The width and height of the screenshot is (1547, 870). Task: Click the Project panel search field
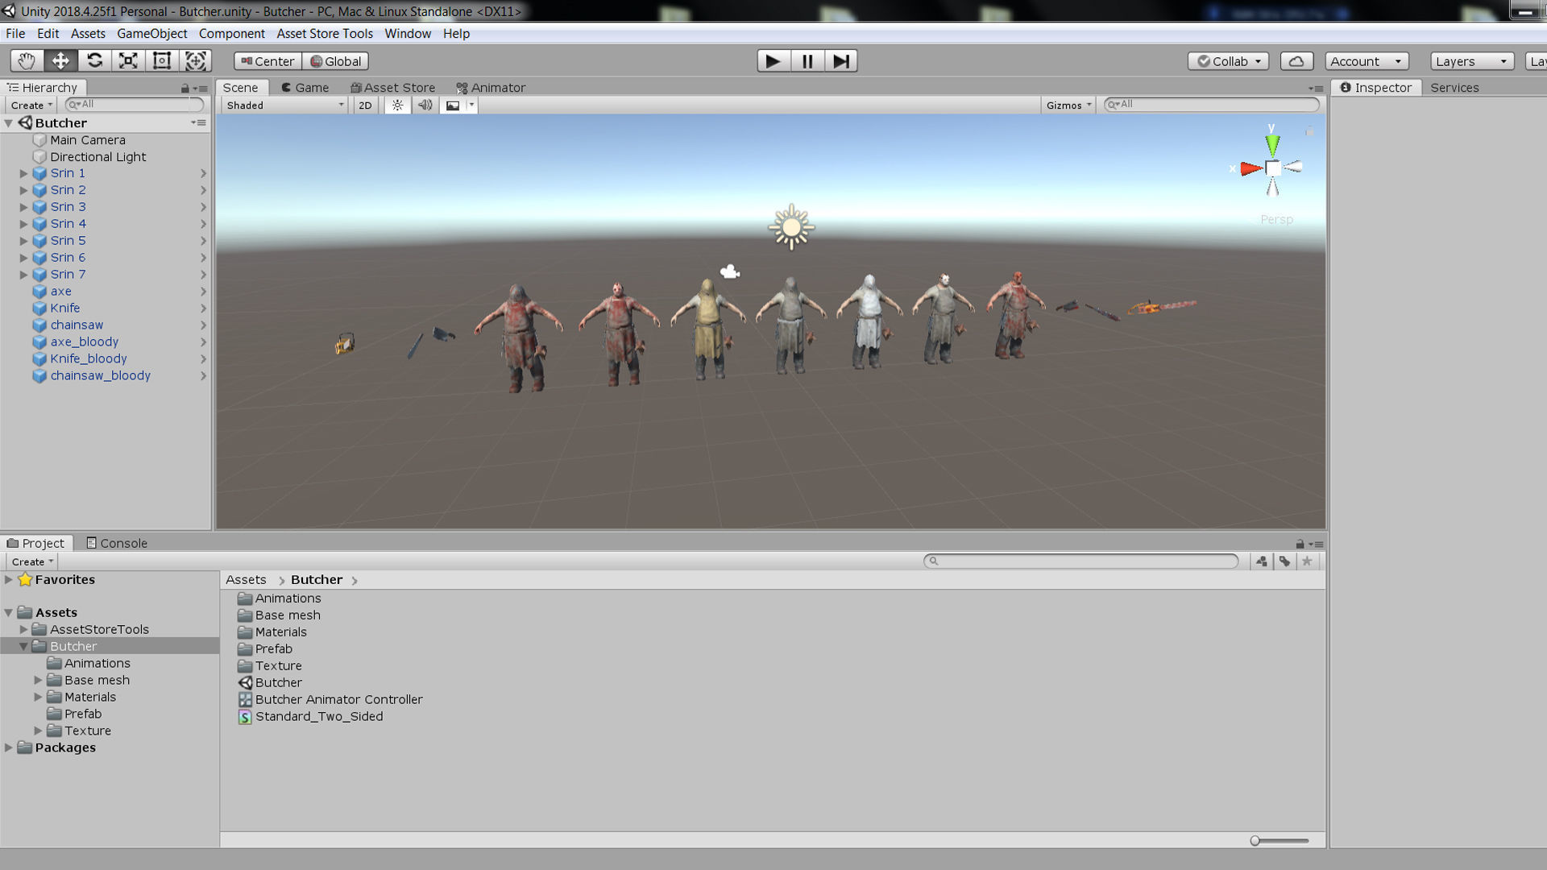tap(1084, 561)
